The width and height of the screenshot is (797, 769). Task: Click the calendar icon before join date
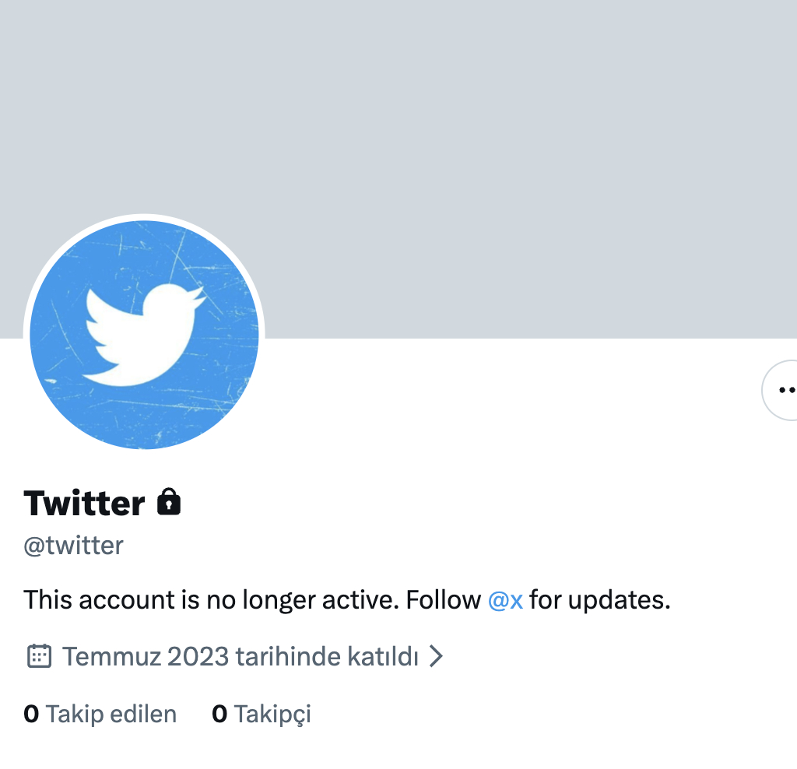39,656
